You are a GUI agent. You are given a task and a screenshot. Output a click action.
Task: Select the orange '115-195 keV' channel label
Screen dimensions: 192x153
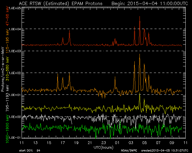(7, 41)
